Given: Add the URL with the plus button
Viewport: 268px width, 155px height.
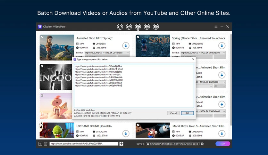Looking at the screenshot, I should [121, 144].
